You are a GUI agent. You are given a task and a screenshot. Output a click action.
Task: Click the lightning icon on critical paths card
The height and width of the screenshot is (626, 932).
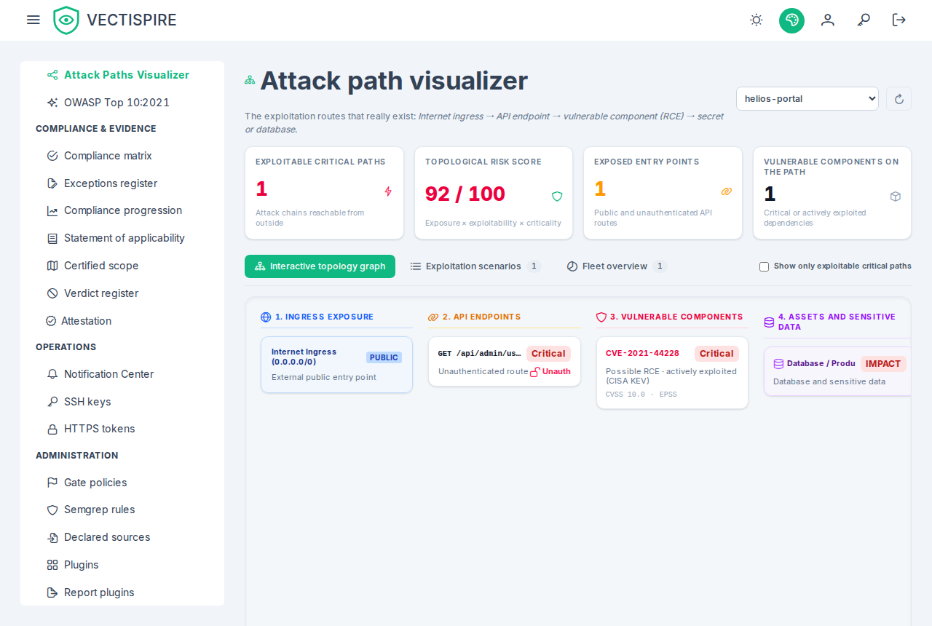(388, 191)
